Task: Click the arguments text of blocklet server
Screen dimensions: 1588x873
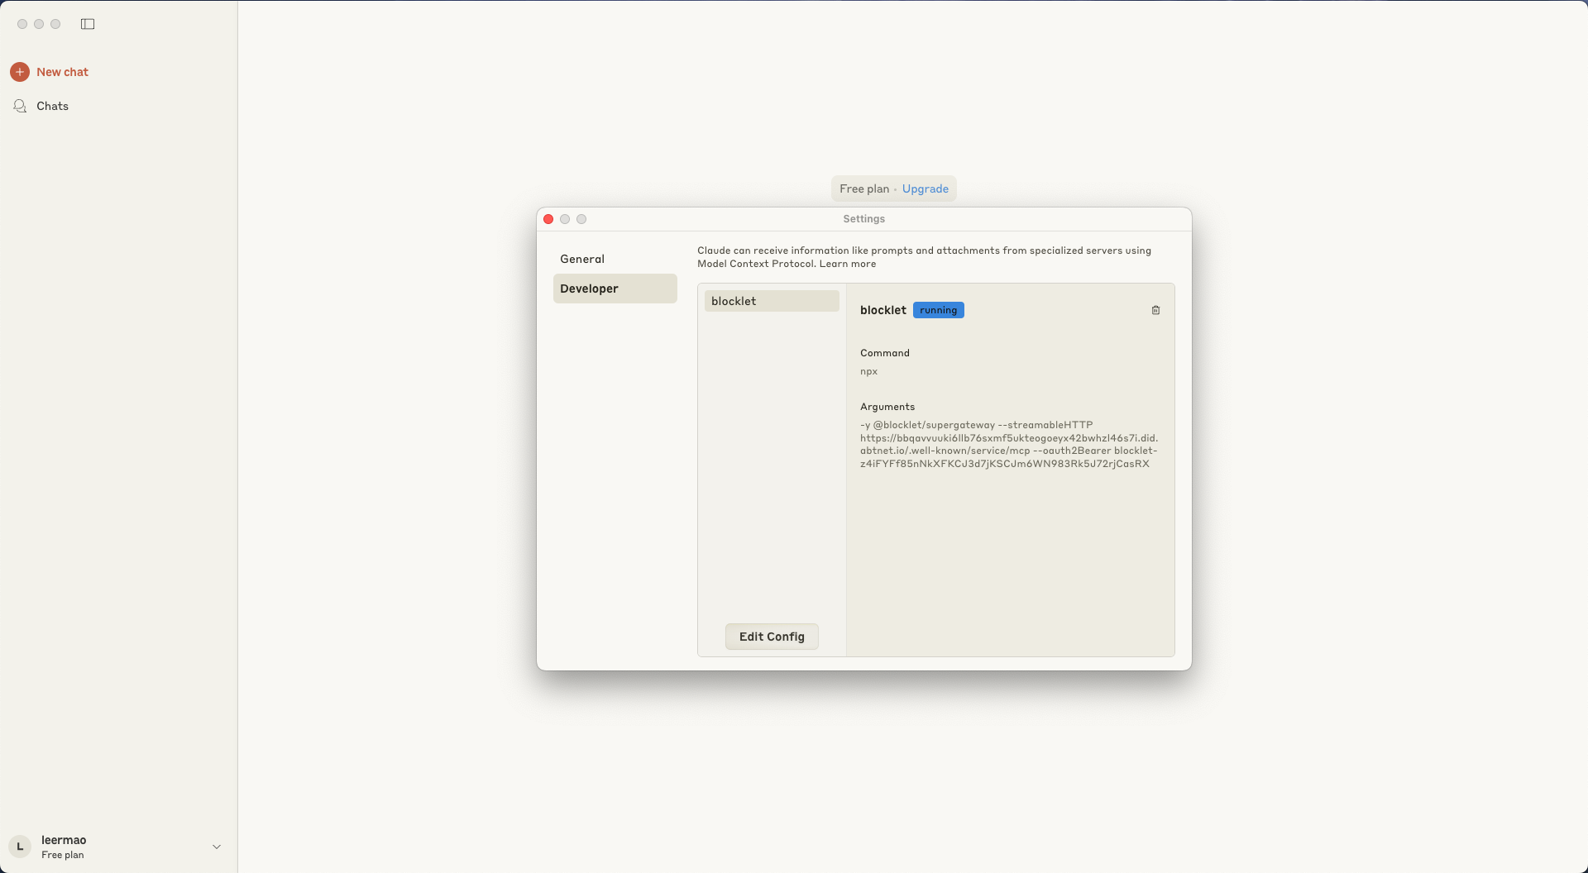Action: point(1008,444)
